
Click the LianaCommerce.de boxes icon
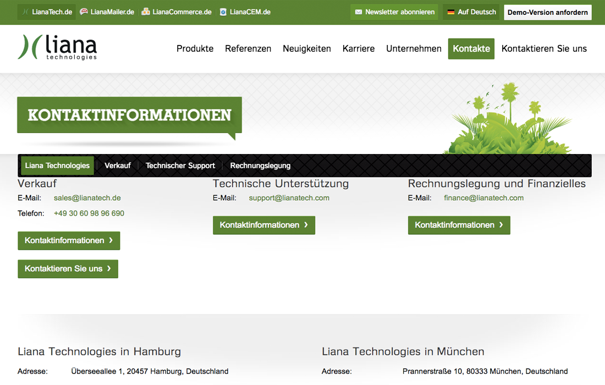pos(145,12)
